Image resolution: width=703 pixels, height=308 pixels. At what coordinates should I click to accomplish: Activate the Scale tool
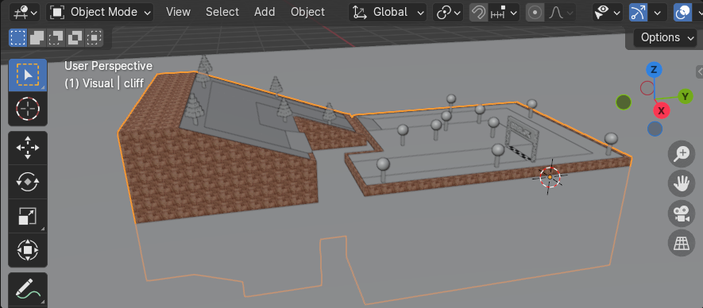point(28,216)
